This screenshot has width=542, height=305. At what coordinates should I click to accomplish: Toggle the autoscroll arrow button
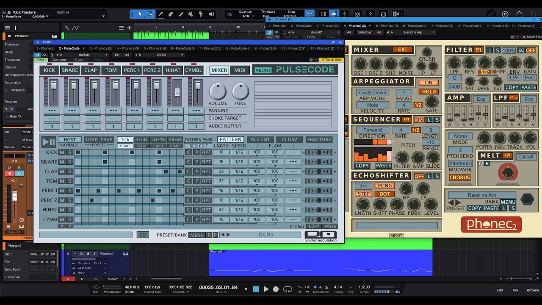[334, 14]
